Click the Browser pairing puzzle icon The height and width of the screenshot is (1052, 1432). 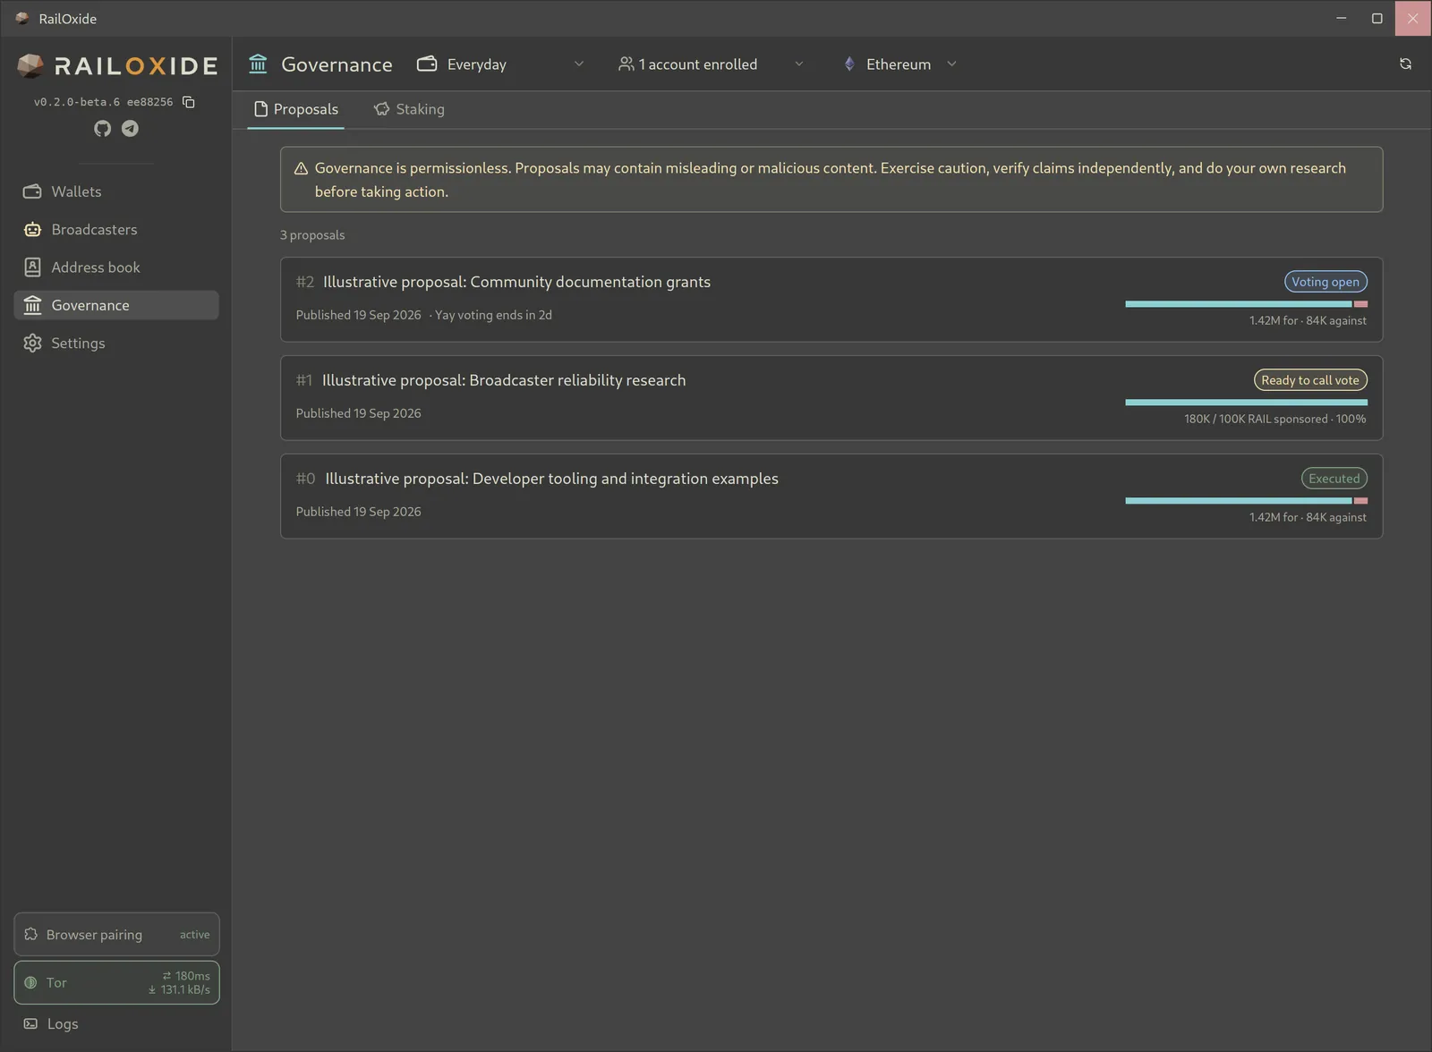30,934
